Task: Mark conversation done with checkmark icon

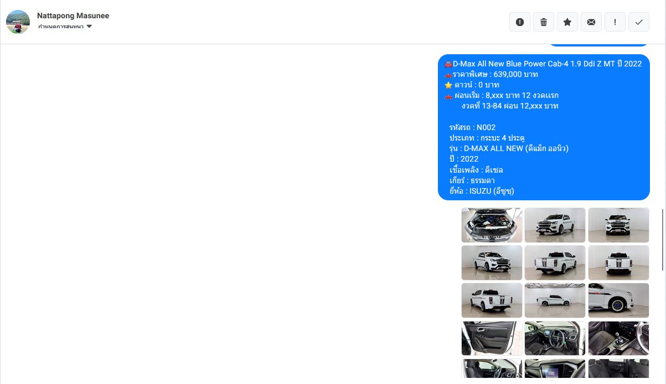Action: point(639,22)
